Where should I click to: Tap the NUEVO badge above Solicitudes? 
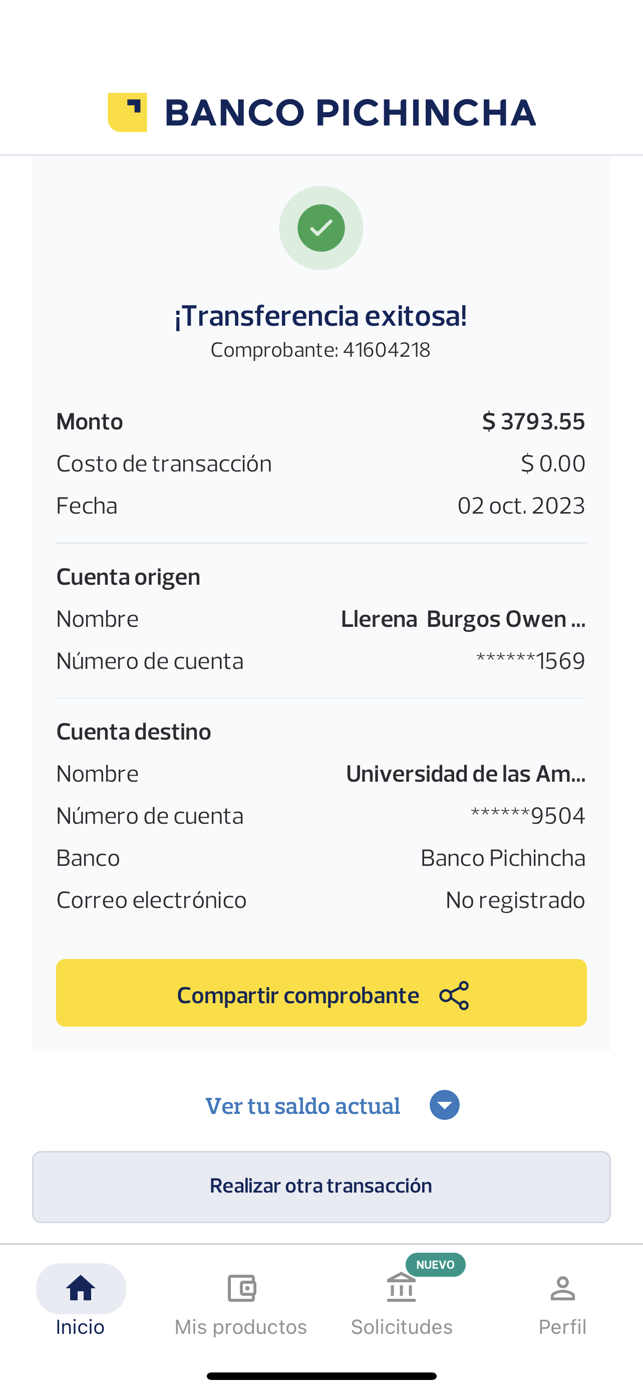435,1264
